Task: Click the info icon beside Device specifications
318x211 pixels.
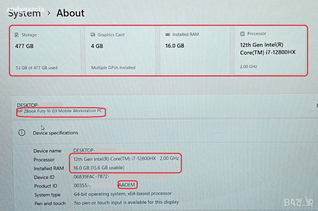Action: [22, 132]
